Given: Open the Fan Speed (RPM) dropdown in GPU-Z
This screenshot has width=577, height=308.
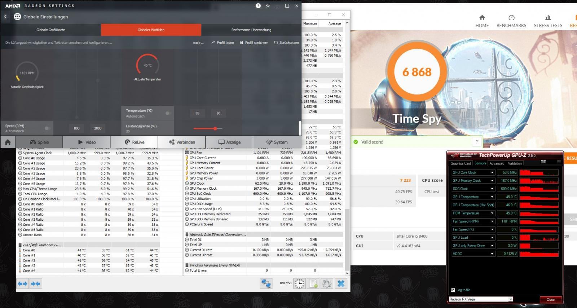Looking at the screenshot, I should point(492,221).
